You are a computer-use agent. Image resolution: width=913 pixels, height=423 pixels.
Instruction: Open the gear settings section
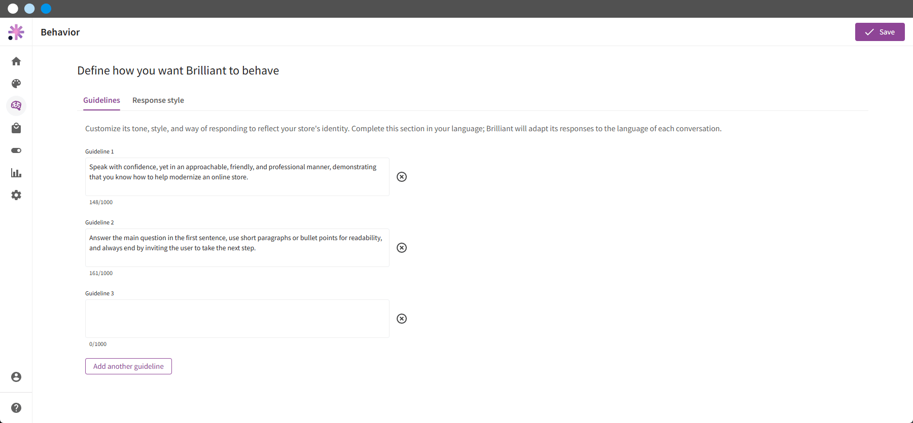pyautogui.click(x=16, y=195)
